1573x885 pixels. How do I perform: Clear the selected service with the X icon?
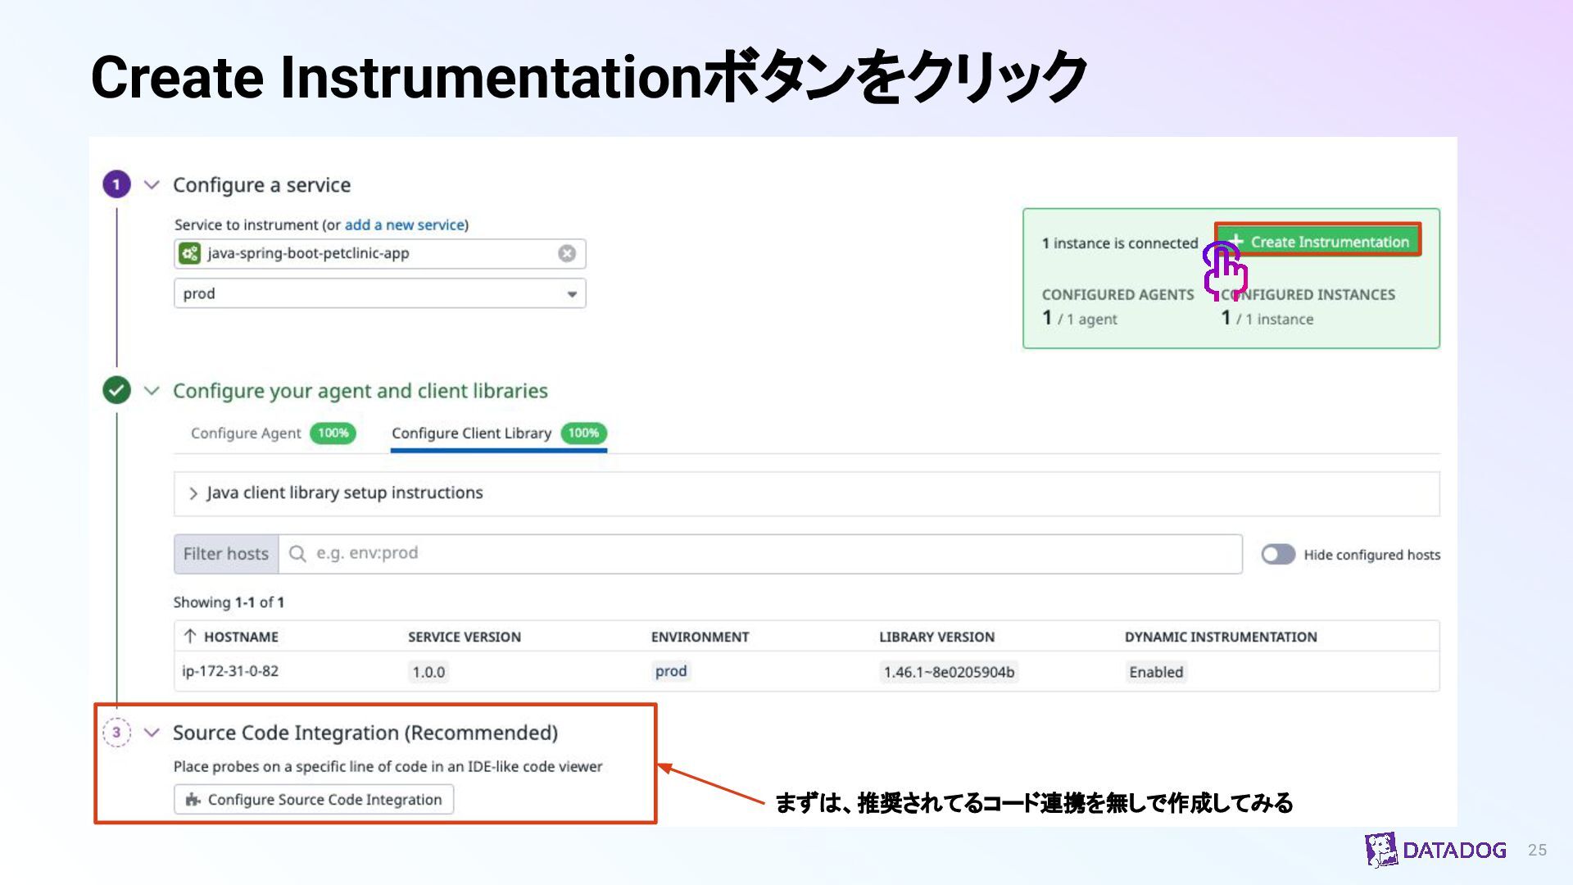coord(567,253)
